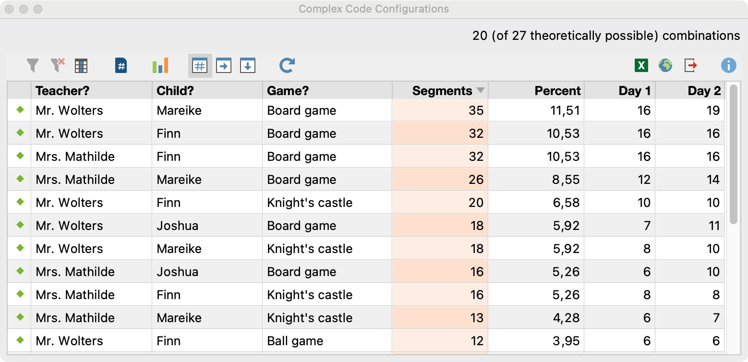This screenshot has height=362, width=748.
Task: Sort by the Teacher? column header
Action: pyautogui.click(x=91, y=91)
